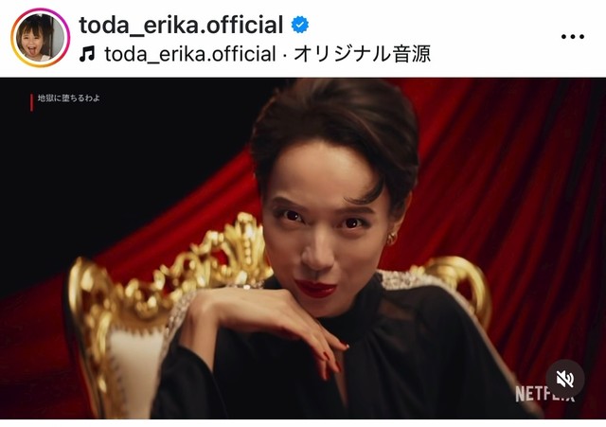Click the blue verified badge
The width and height of the screenshot is (606, 427).
(x=300, y=25)
